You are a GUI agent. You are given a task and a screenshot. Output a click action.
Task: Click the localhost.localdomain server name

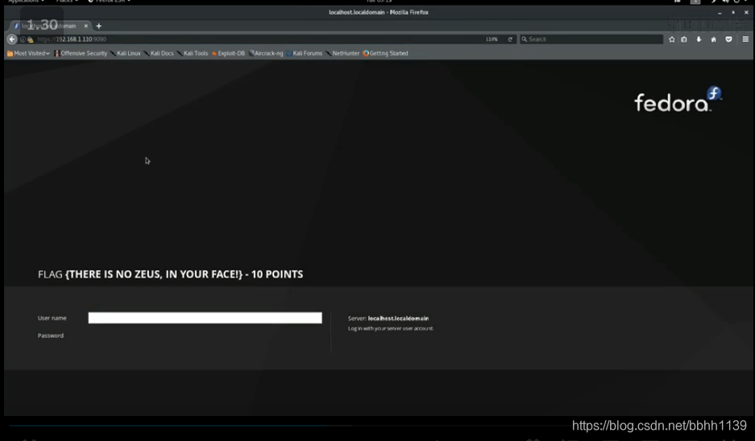398,319
